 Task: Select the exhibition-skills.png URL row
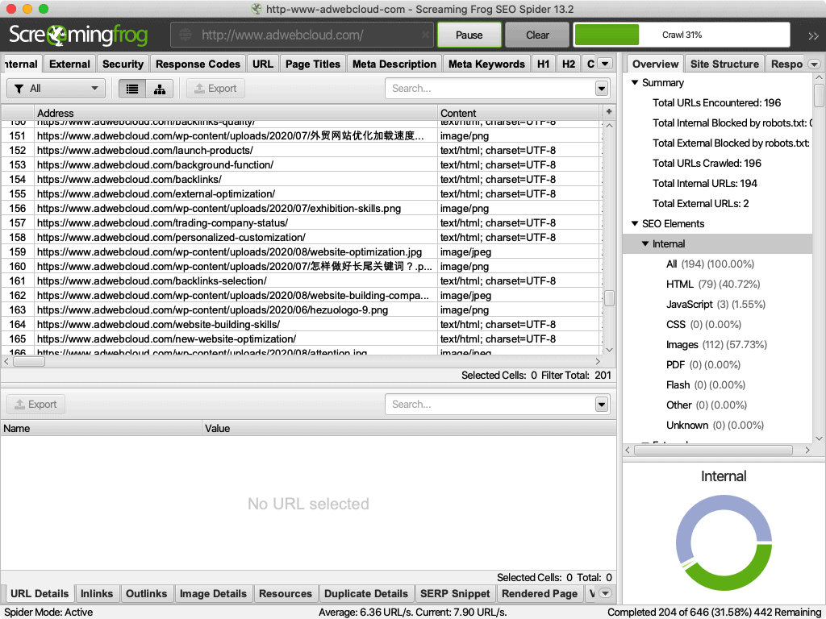tap(302, 209)
